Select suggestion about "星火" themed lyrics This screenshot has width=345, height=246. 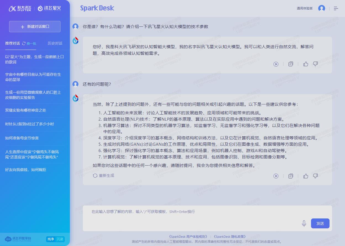tap(35, 59)
